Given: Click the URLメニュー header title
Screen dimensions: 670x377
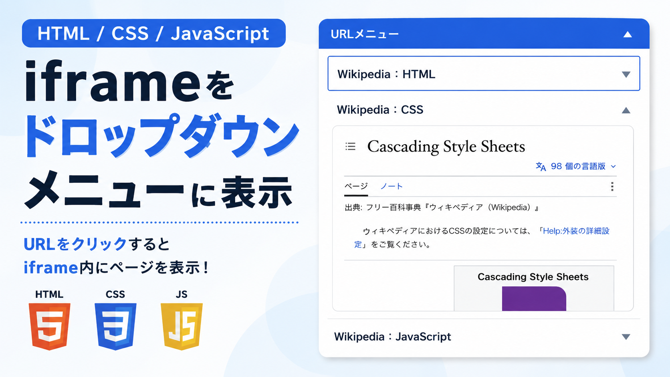Looking at the screenshot, I should 364,34.
